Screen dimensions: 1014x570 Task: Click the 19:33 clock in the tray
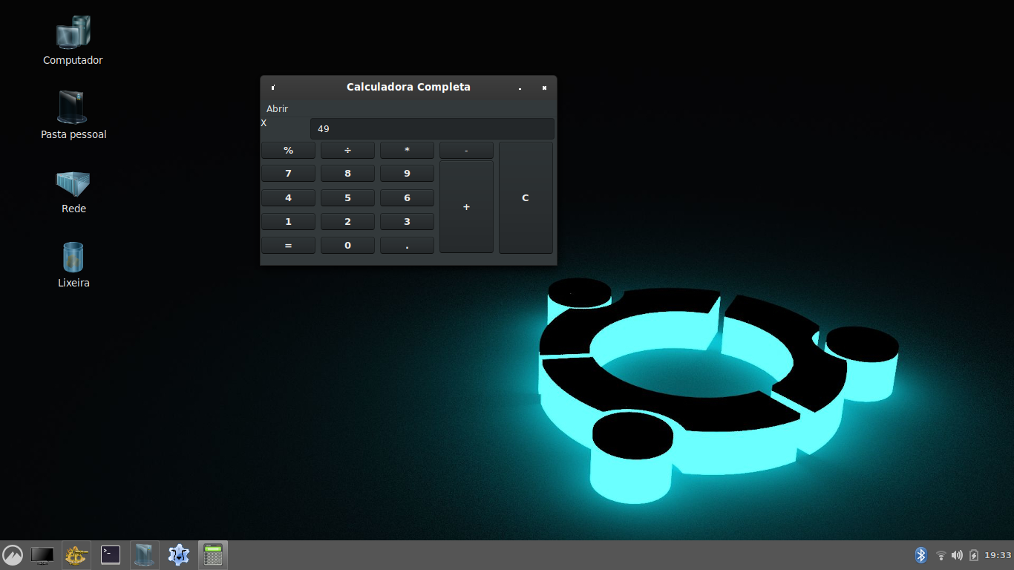point(998,555)
